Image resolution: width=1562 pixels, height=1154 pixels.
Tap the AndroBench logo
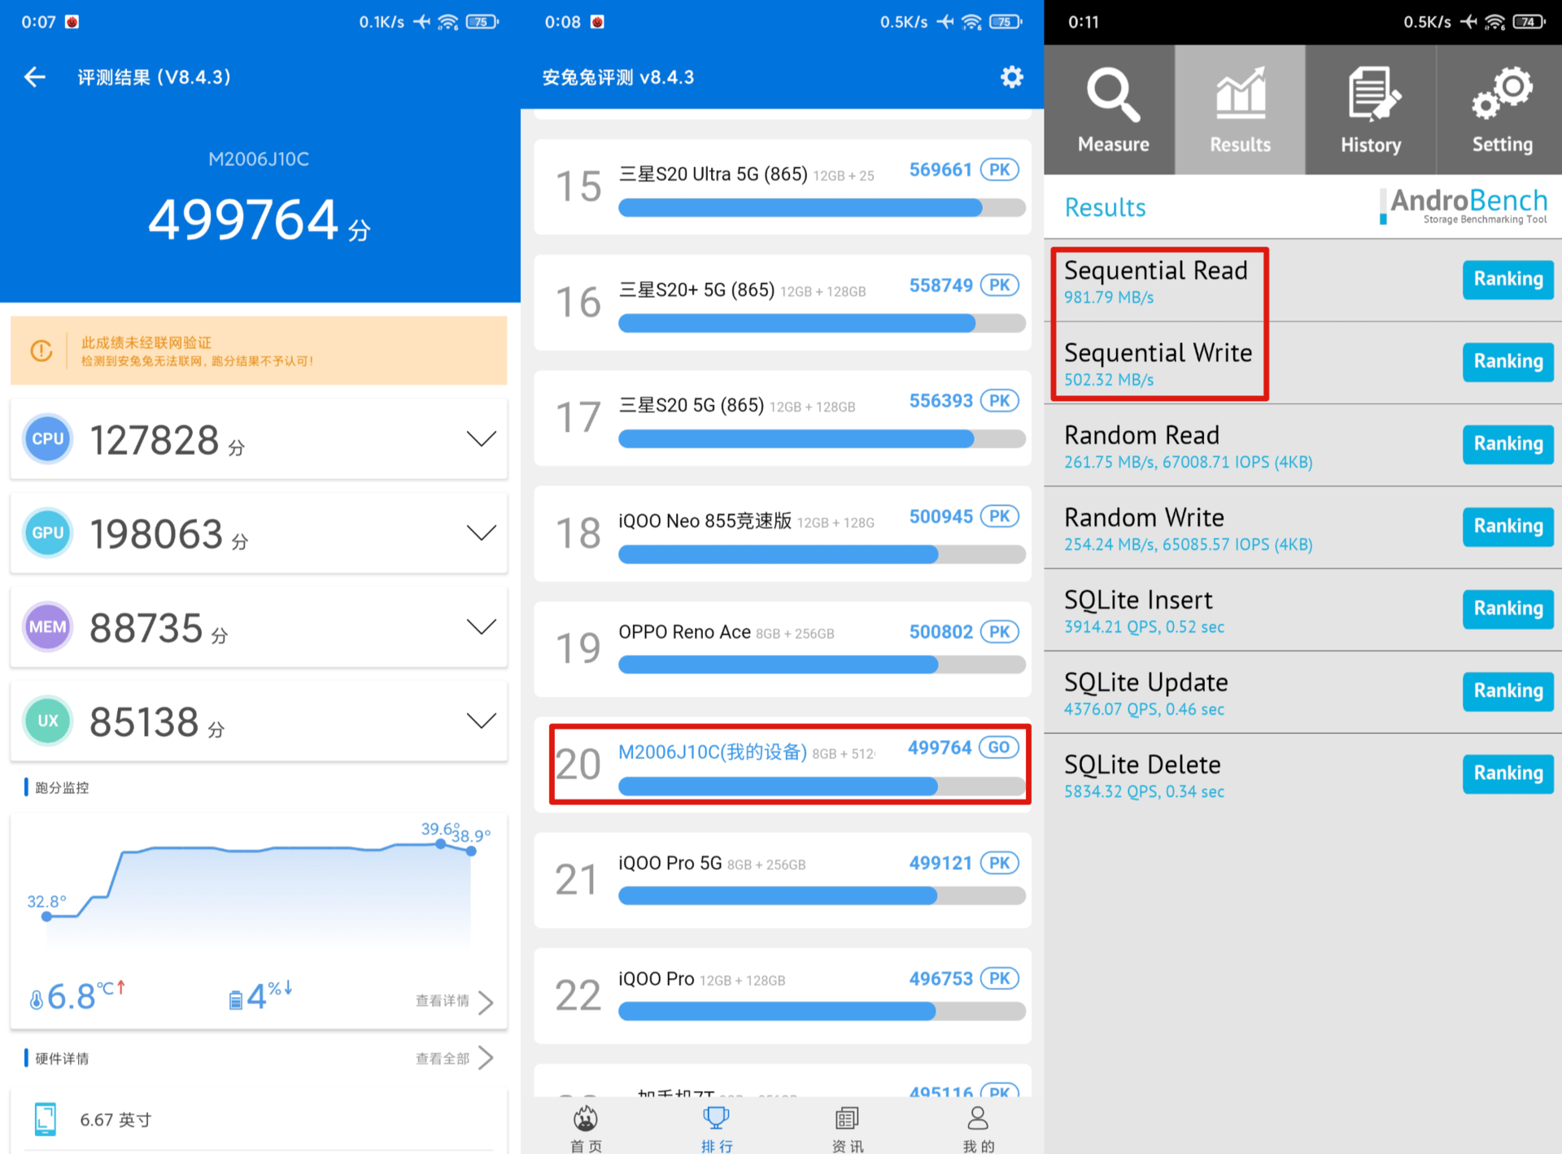1465,206
